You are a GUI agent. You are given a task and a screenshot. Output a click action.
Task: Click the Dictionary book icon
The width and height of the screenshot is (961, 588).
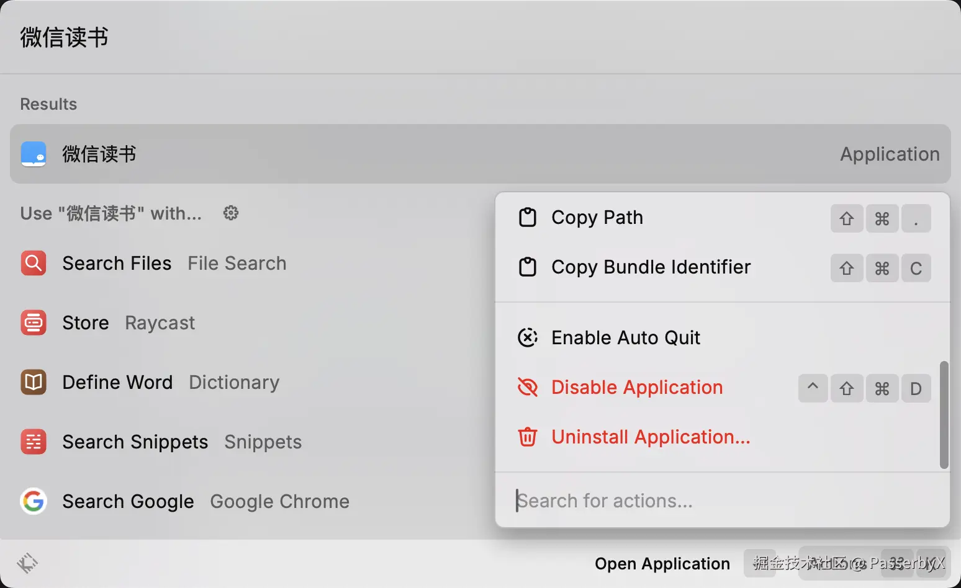34,382
